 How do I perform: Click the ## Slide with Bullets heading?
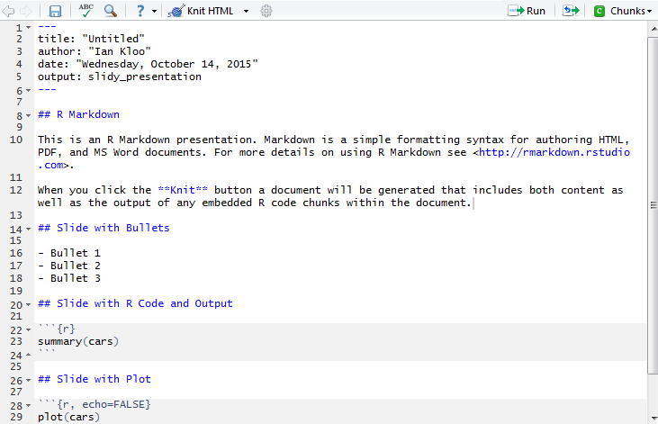click(104, 228)
